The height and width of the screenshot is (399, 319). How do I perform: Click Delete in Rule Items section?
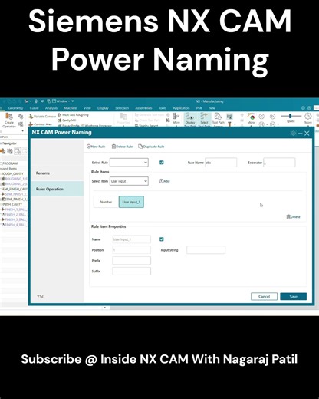293,217
